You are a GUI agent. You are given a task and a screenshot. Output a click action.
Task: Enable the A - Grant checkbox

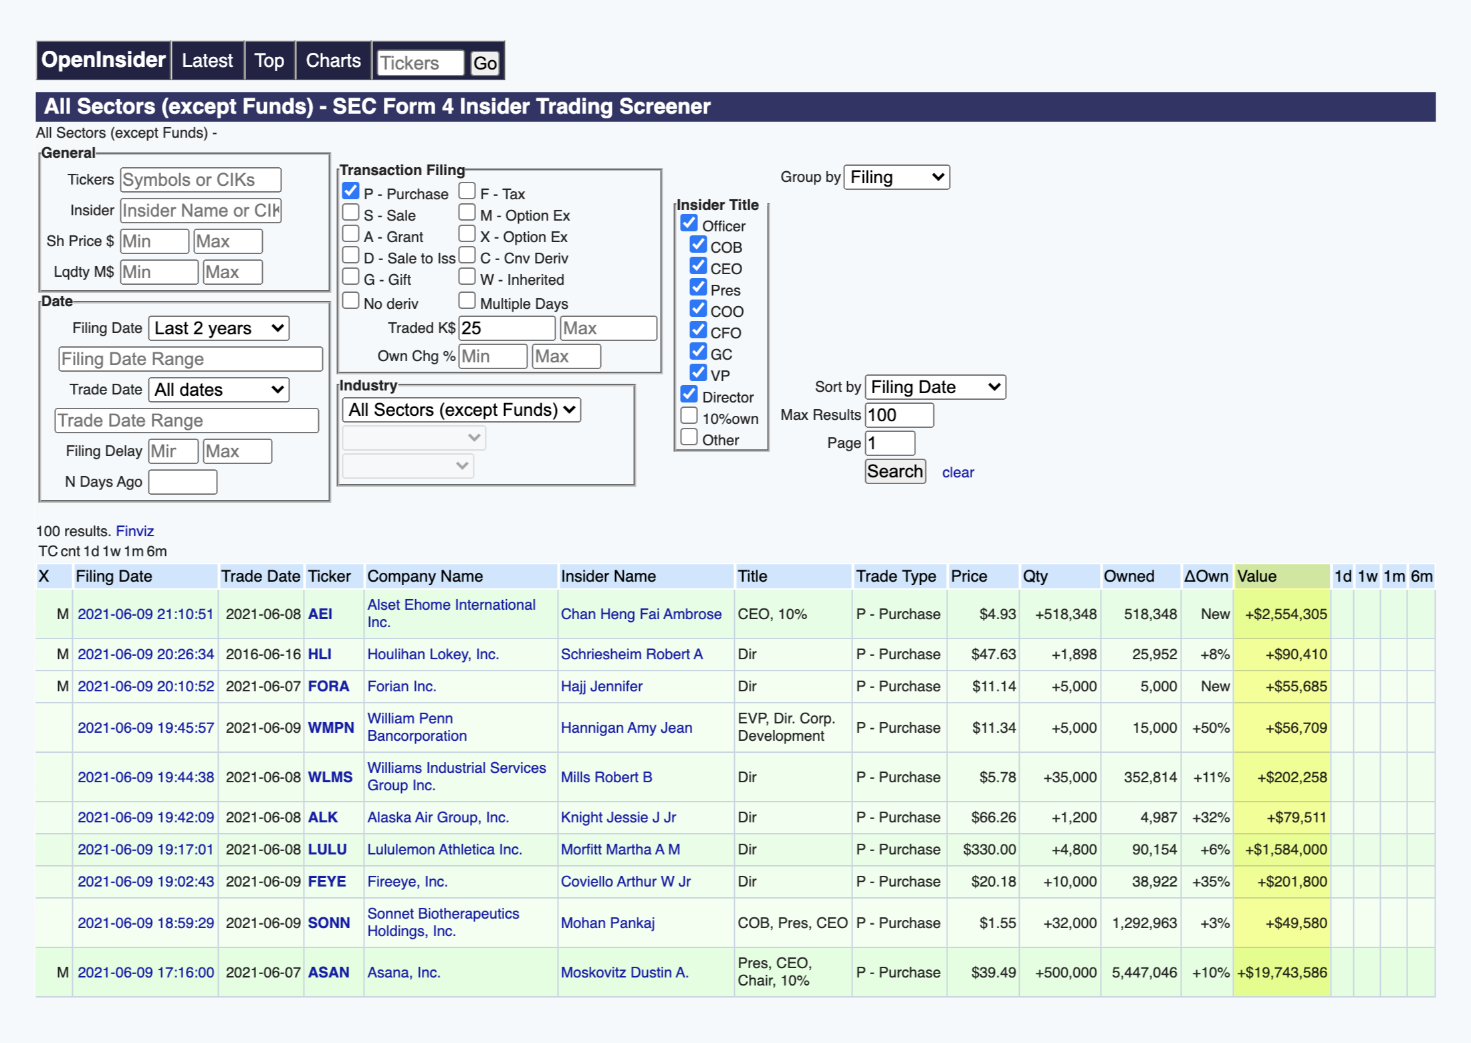tap(350, 234)
